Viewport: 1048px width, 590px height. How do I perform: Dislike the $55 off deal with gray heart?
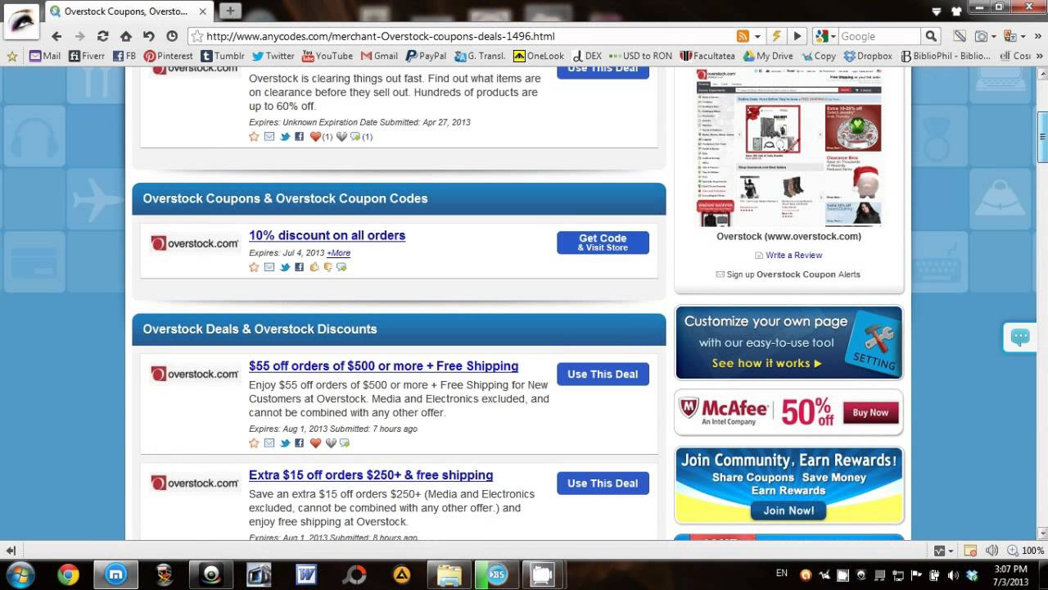click(x=331, y=443)
